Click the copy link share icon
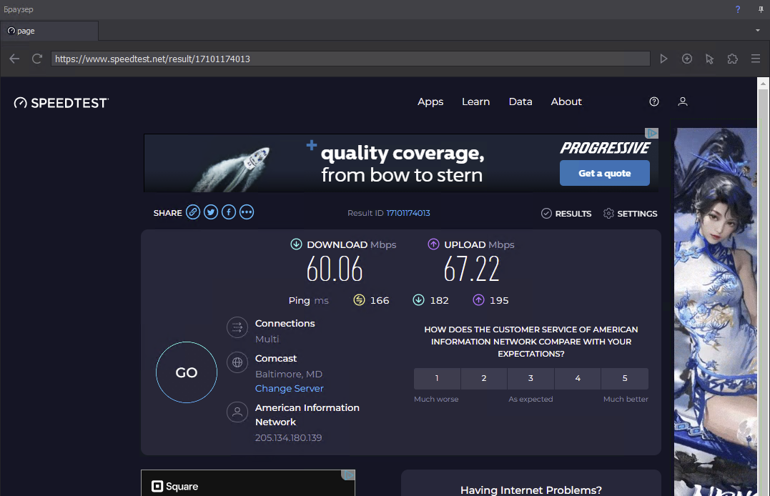 pos(193,212)
